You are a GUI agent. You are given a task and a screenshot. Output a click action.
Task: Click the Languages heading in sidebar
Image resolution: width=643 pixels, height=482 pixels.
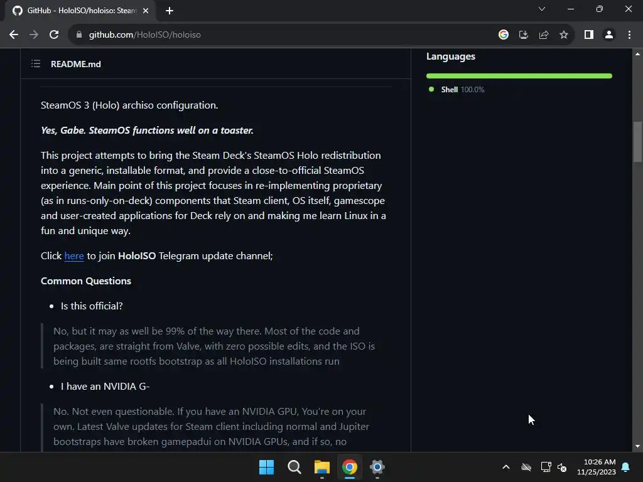pos(451,56)
